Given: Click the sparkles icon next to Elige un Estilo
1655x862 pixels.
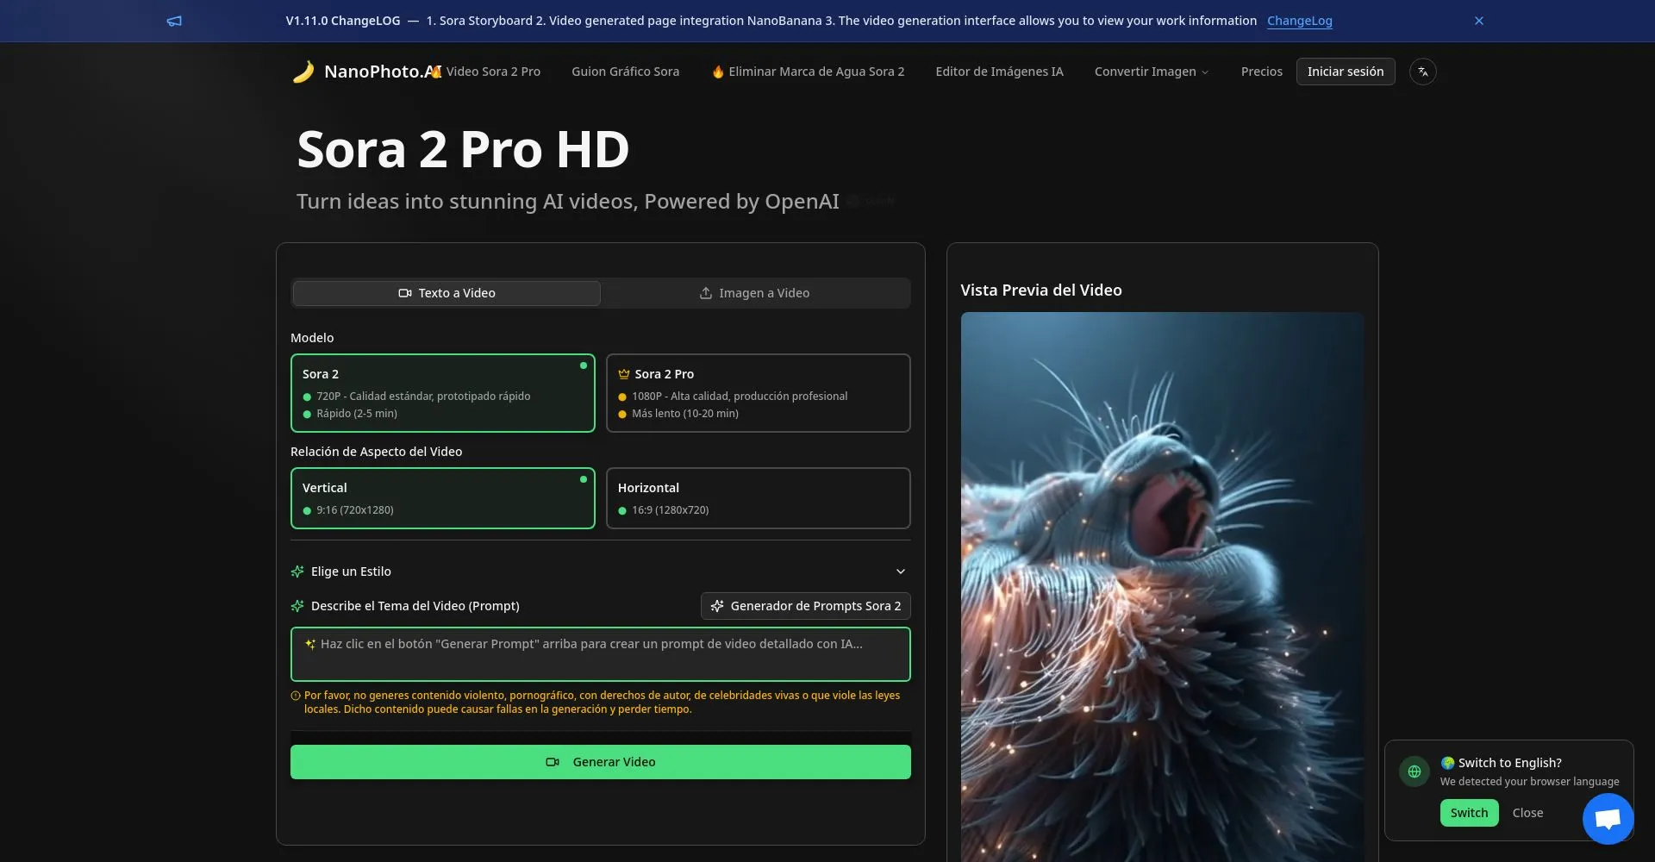Looking at the screenshot, I should click(x=297, y=571).
